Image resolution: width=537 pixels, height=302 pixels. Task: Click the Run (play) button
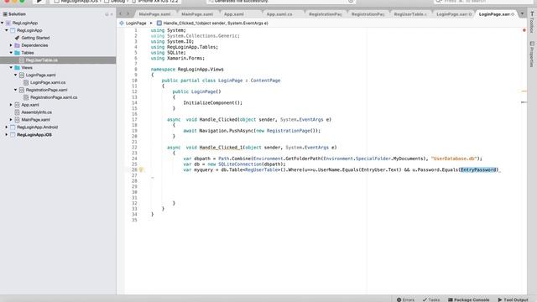coord(39,2)
